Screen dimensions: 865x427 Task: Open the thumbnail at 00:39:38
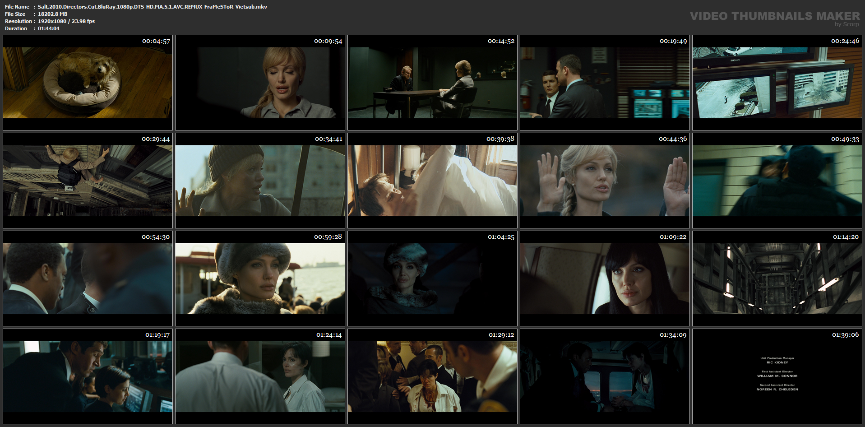pos(432,181)
